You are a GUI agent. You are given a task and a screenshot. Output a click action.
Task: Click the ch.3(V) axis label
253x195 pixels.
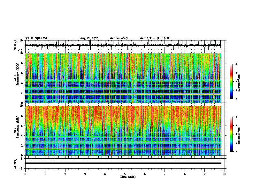[15, 163]
